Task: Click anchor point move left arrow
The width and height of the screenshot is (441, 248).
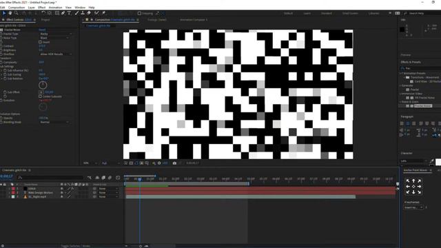Action: pos(408,187)
